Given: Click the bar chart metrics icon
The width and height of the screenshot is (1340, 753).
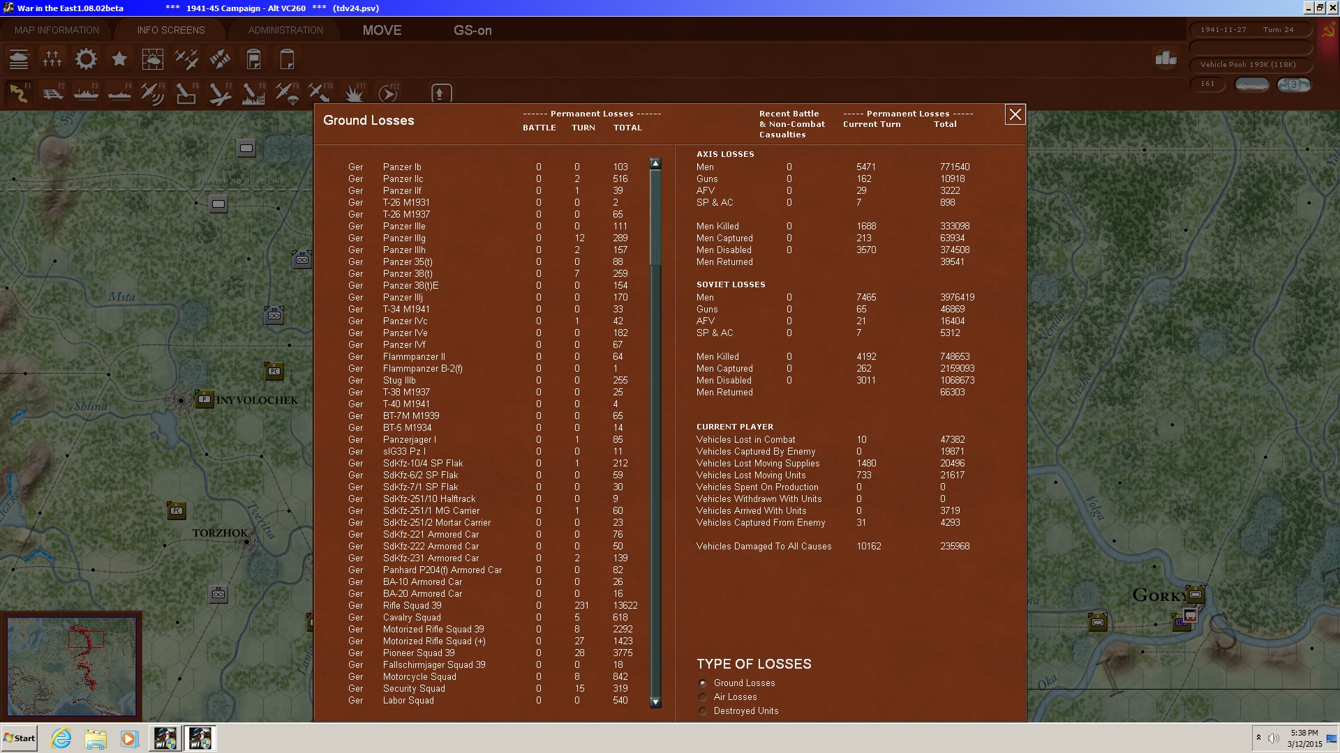Looking at the screenshot, I should pyautogui.click(x=1166, y=59).
